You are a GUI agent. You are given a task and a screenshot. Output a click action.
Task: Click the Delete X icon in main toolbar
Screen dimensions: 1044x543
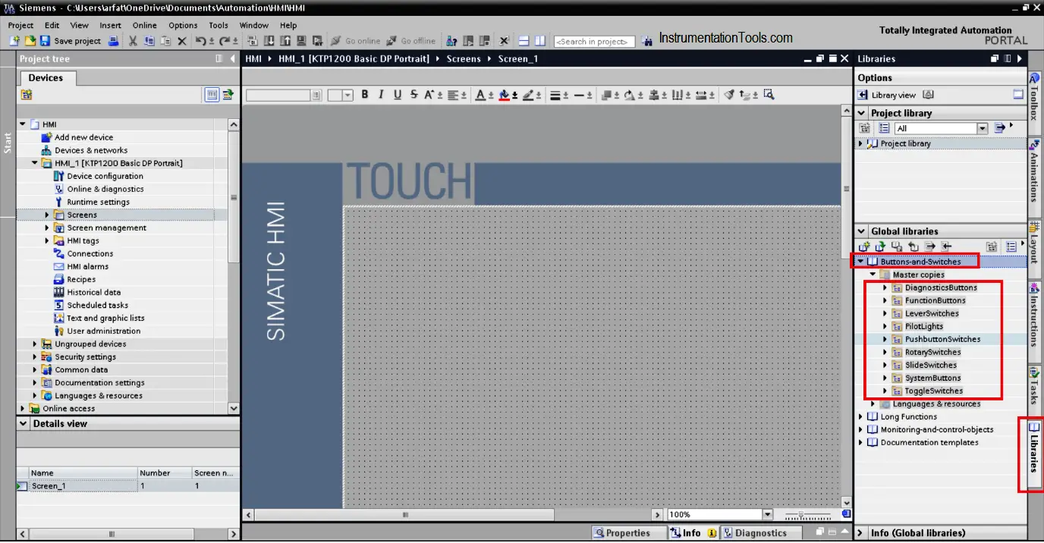(181, 41)
